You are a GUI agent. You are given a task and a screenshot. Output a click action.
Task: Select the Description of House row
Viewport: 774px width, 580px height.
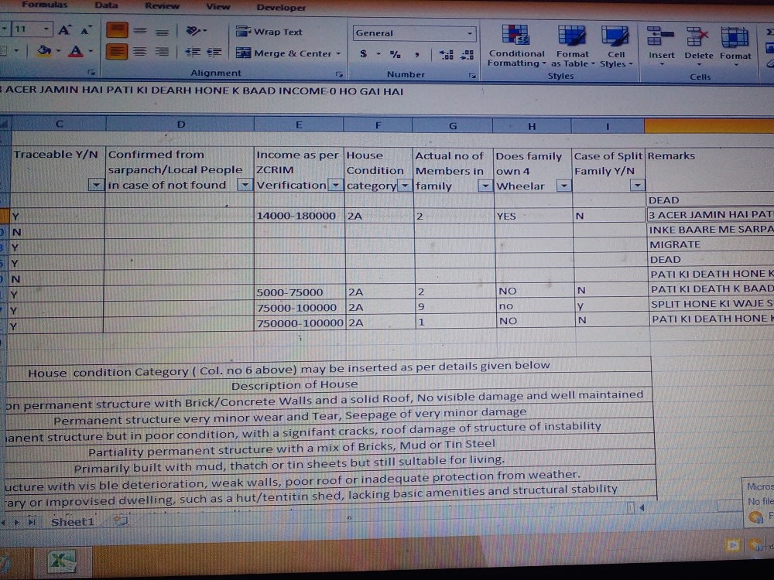(x=330, y=385)
